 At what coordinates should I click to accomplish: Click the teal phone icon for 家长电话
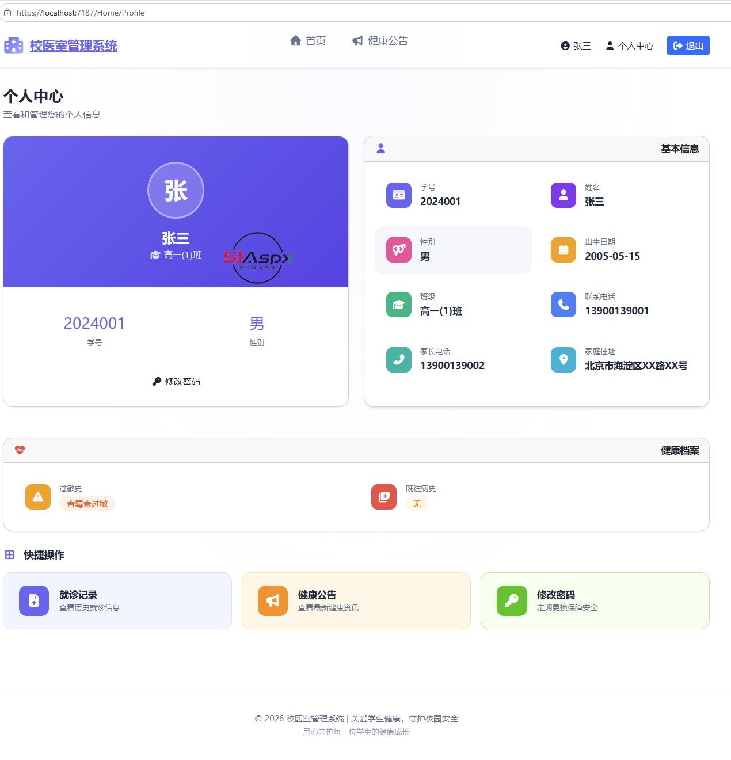tap(399, 359)
